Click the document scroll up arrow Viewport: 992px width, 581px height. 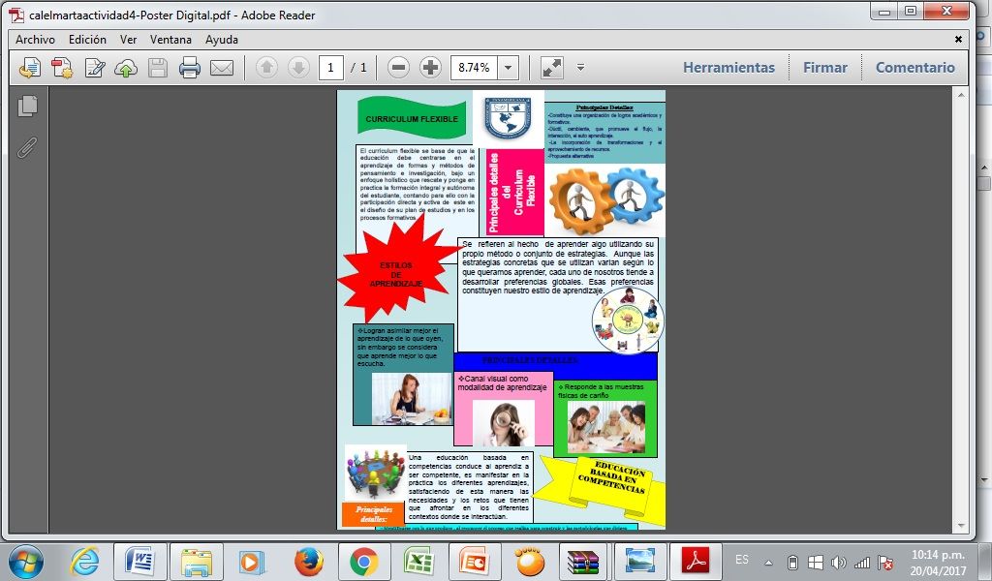coord(961,96)
